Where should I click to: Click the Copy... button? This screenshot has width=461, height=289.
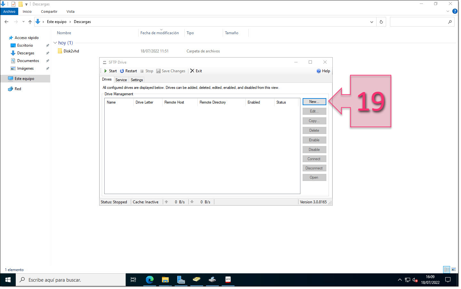[x=314, y=121]
